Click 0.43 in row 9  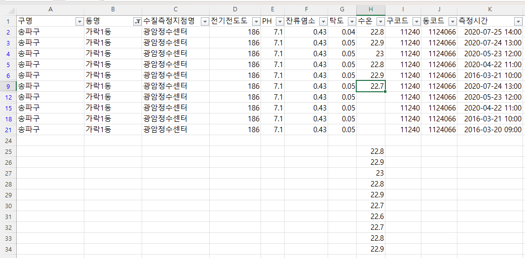pyautogui.click(x=306, y=86)
